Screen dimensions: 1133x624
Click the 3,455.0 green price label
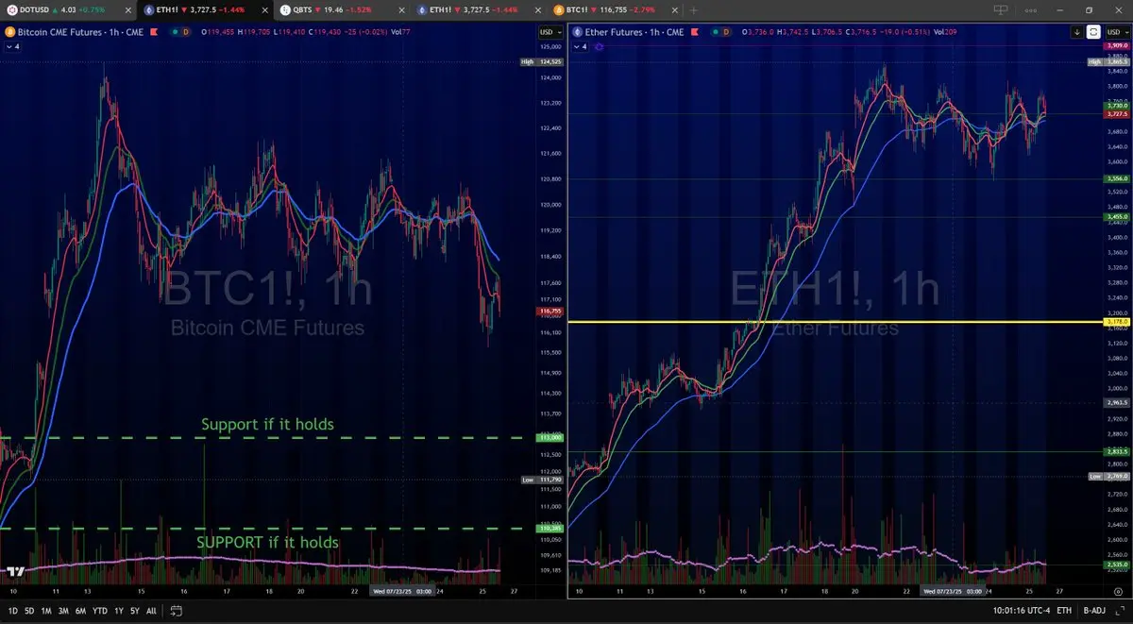coord(1117,217)
